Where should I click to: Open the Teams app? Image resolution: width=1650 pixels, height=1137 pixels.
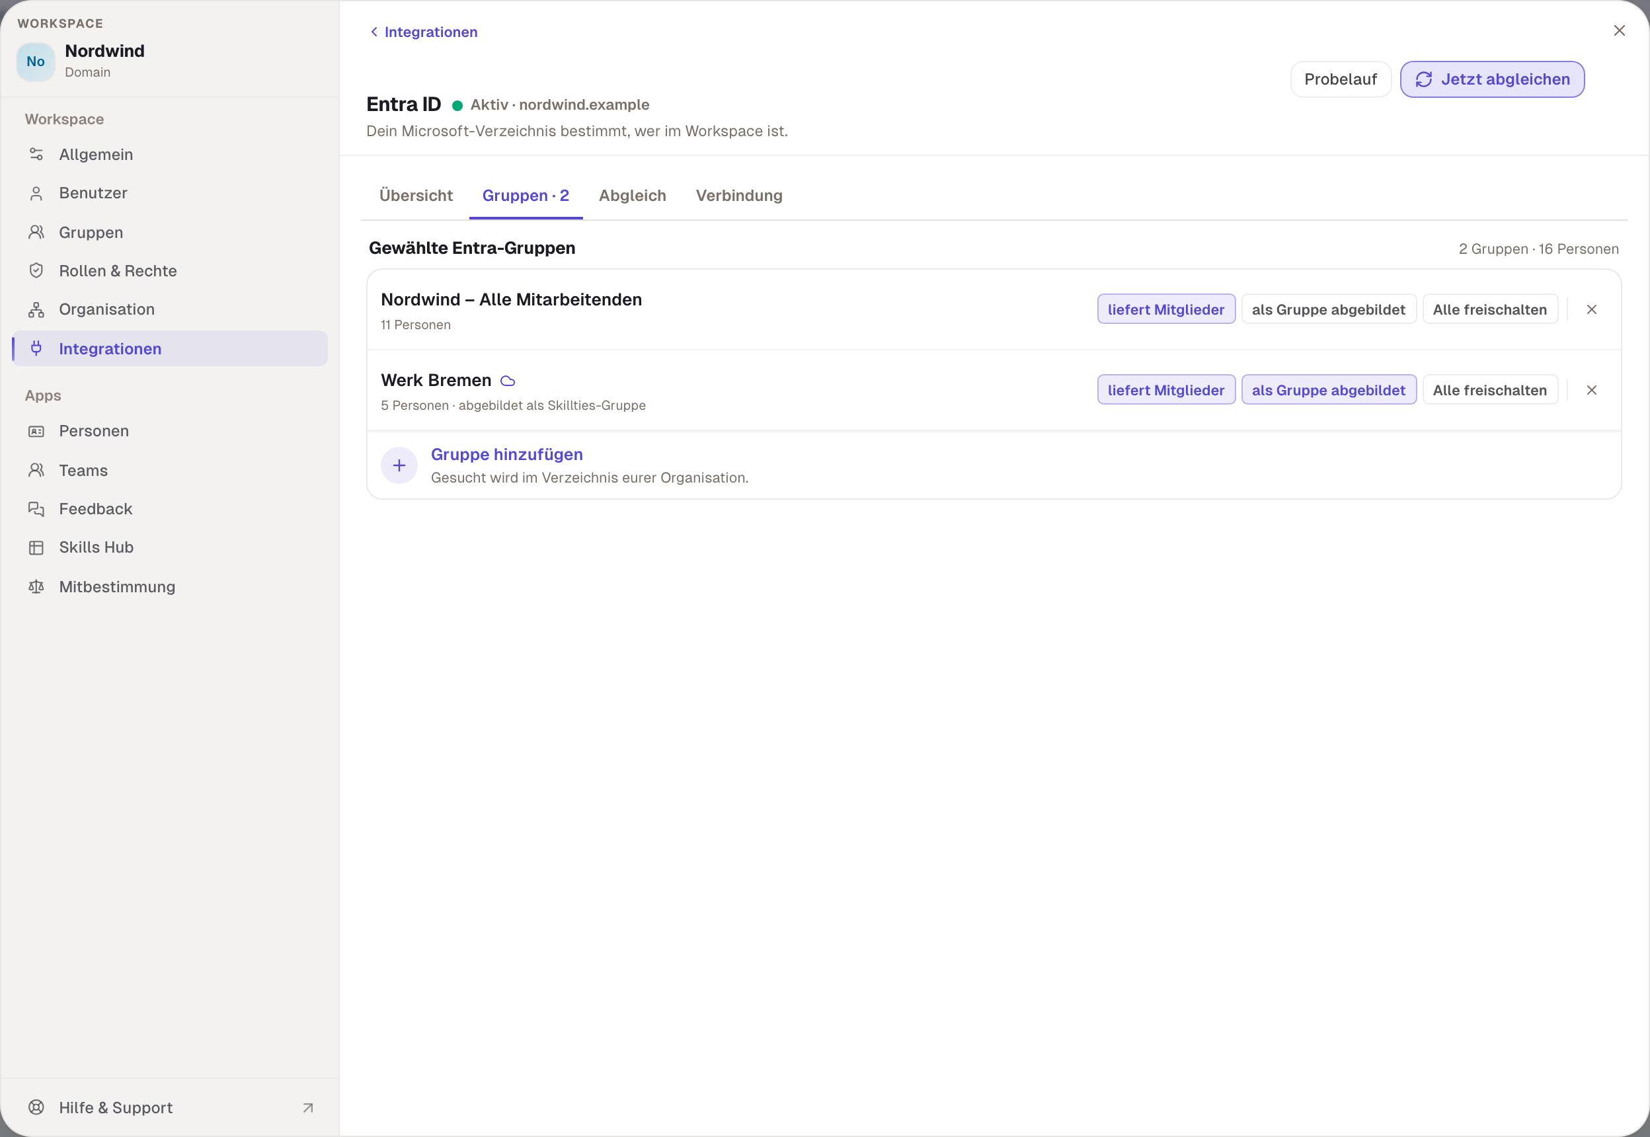pyautogui.click(x=169, y=470)
